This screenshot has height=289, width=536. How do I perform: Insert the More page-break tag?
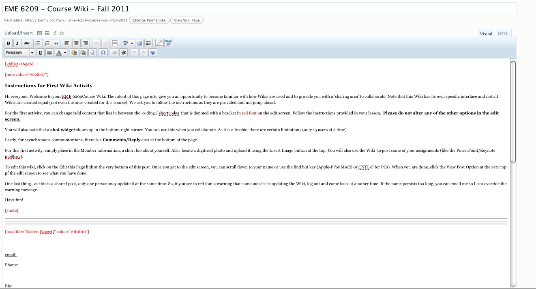tap(115, 43)
